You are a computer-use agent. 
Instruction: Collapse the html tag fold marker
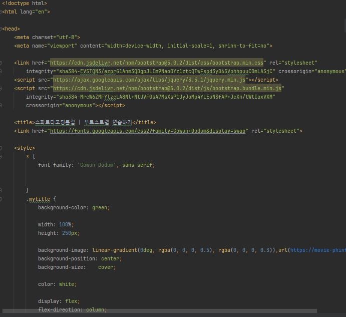1,12
